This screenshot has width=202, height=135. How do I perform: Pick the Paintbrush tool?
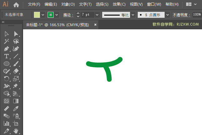(16, 64)
